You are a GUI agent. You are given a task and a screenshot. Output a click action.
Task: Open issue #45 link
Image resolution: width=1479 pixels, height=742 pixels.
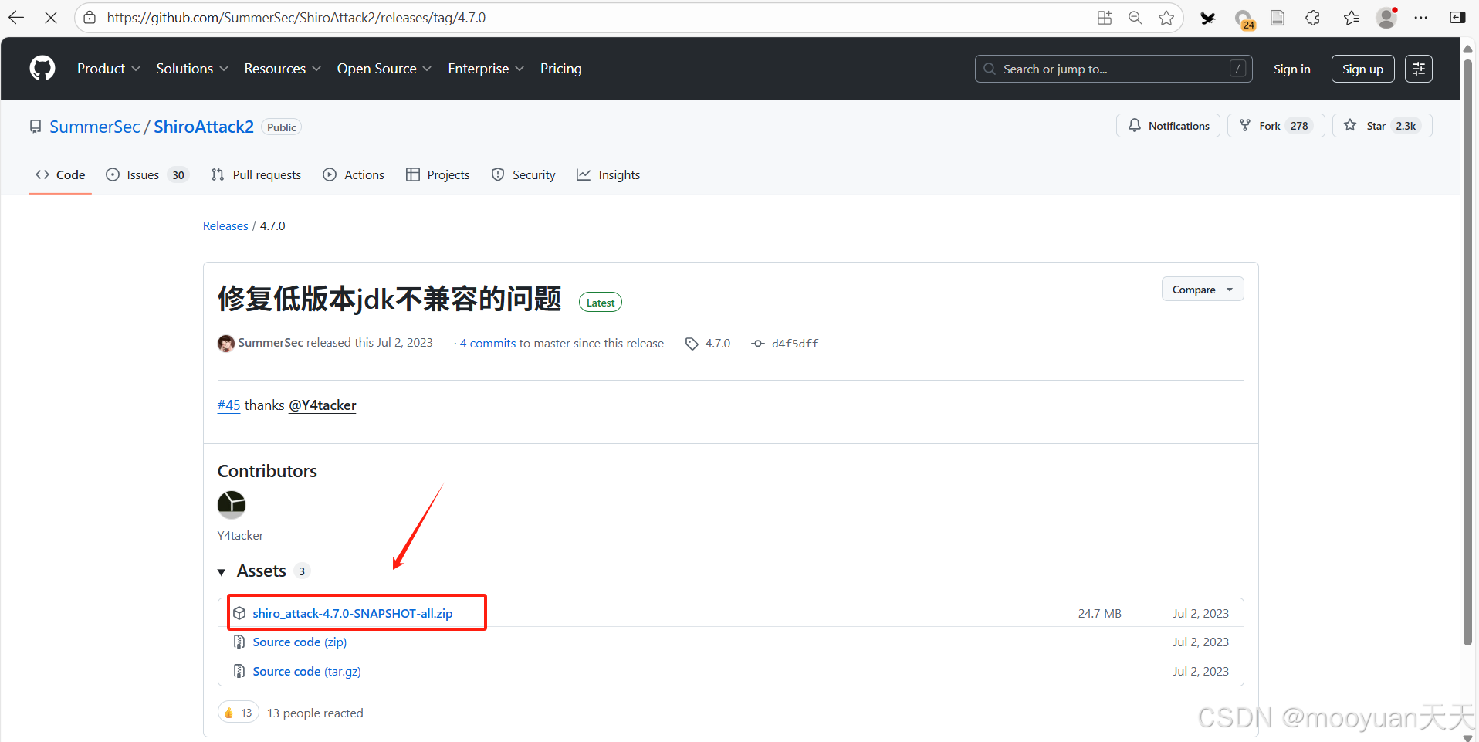[228, 405]
